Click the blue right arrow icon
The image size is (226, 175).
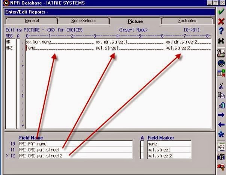(221, 115)
